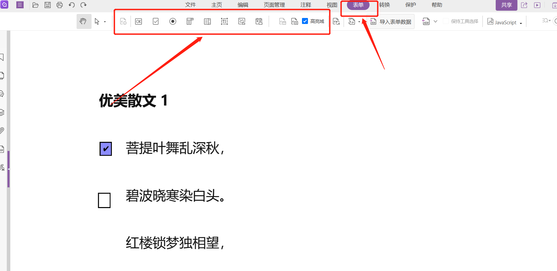The height and width of the screenshot is (271, 557).
Task: Add a date field form tool
Action: tap(259, 22)
